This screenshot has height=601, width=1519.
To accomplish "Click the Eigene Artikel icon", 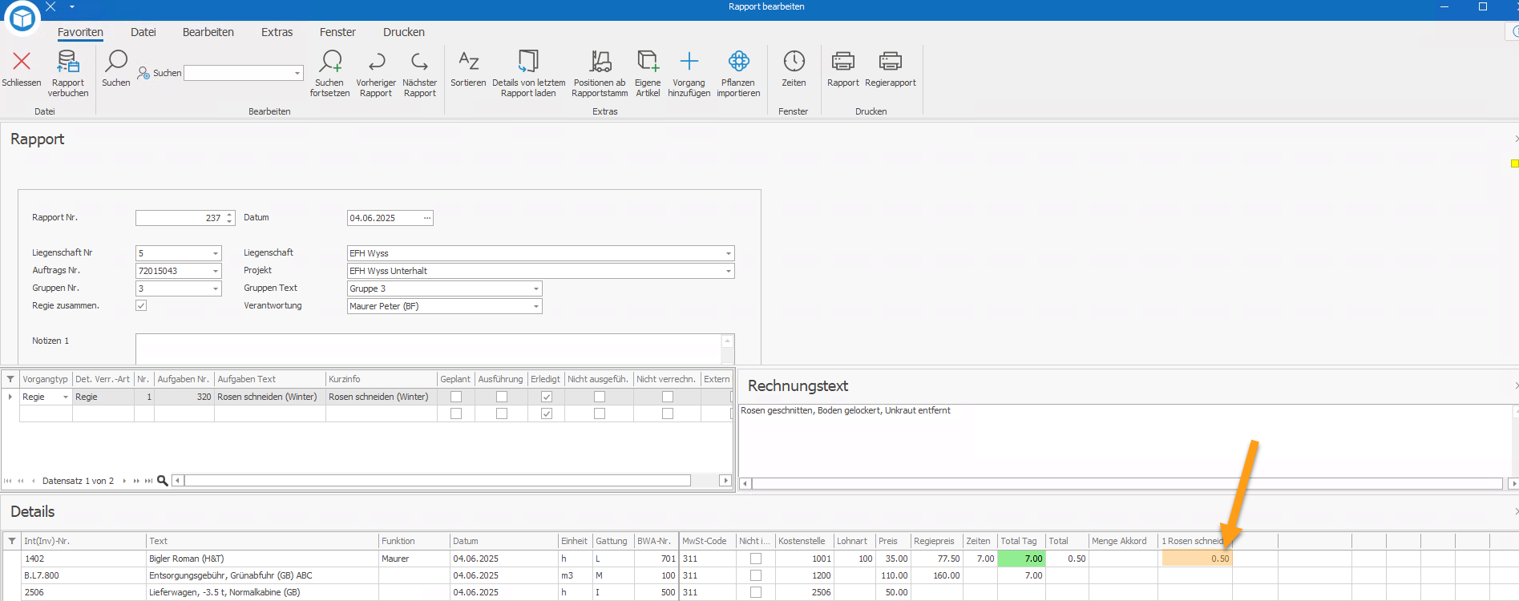I will click(648, 61).
